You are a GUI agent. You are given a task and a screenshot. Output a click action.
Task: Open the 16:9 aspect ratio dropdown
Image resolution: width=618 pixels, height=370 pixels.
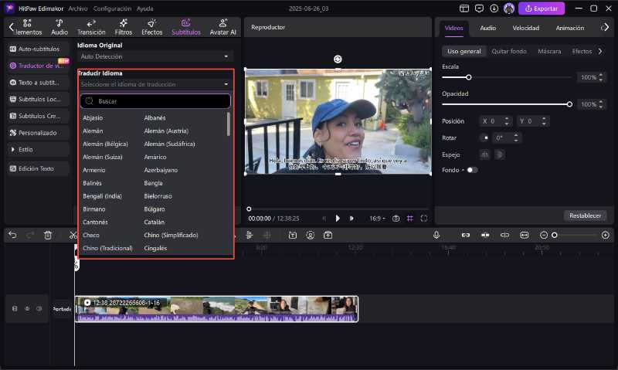[x=377, y=219]
